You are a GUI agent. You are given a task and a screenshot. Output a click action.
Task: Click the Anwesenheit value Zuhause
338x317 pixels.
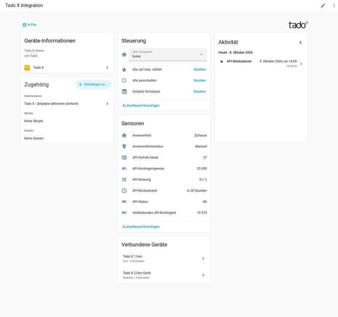201,136
